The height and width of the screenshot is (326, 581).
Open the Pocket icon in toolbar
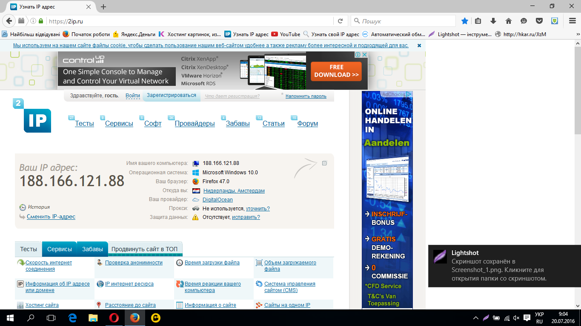click(x=539, y=21)
